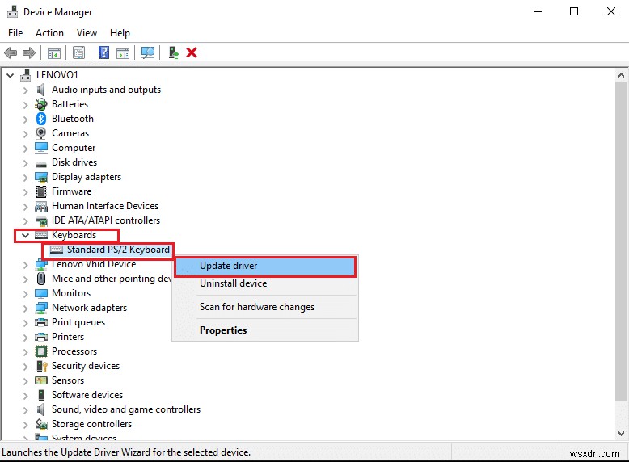Click the Show/Hide console tree toolbar icon
Viewport: 629px width, 462px height.
coord(54,52)
